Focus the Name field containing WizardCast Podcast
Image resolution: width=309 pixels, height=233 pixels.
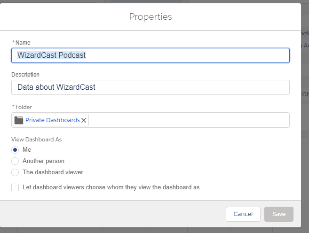pos(151,55)
